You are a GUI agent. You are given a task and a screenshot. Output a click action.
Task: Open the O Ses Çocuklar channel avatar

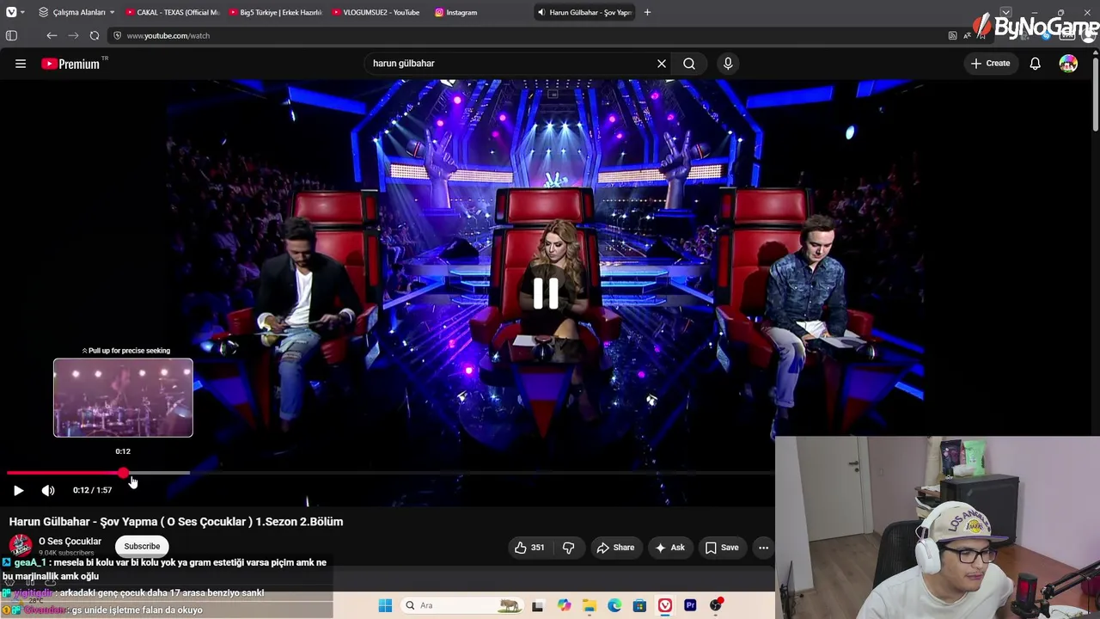pos(21,546)
